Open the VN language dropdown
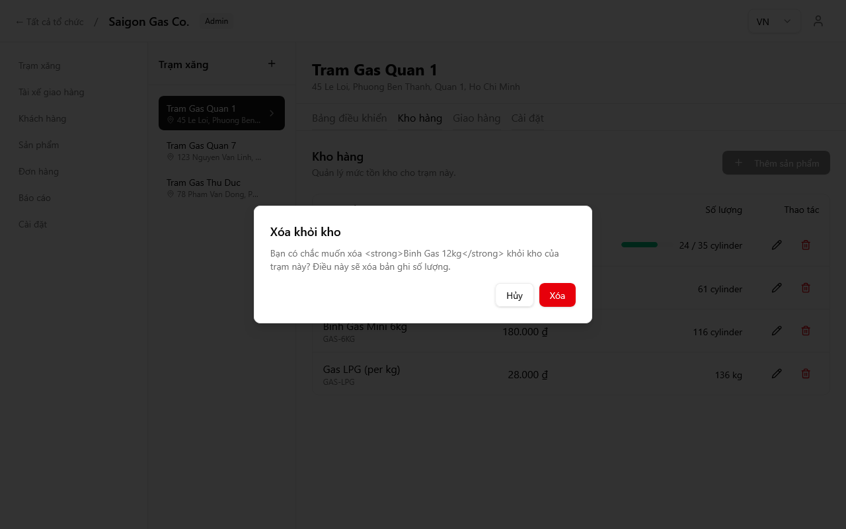This screenshot has height=529, width=846. (x=773, y=21)
